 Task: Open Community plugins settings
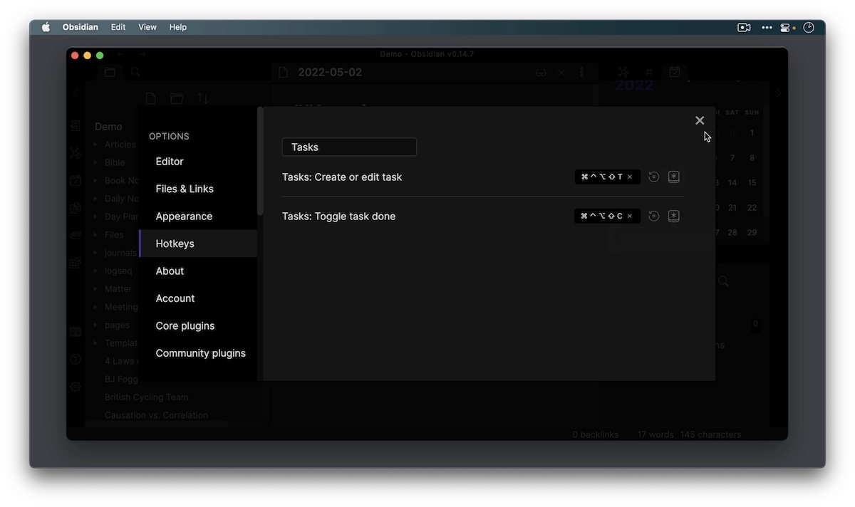point(201,353)
